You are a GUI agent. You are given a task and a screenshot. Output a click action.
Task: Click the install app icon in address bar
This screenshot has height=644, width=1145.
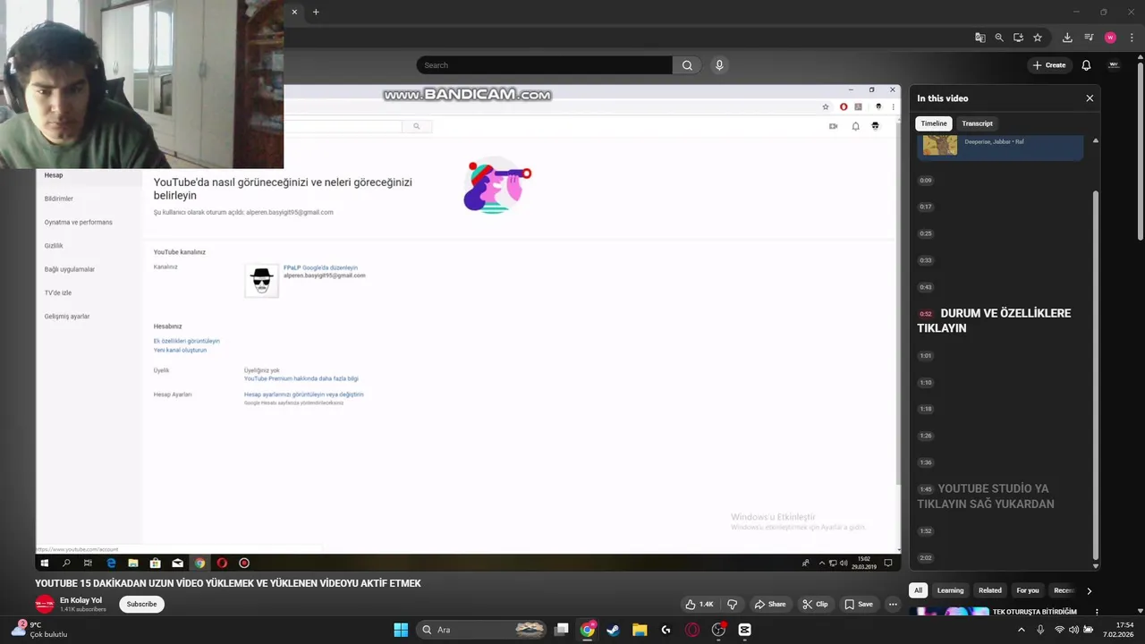tap(1018, 38)
